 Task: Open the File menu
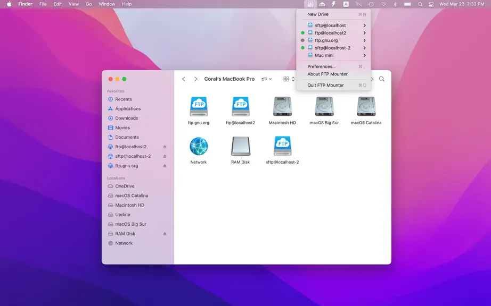coord(43,4)
